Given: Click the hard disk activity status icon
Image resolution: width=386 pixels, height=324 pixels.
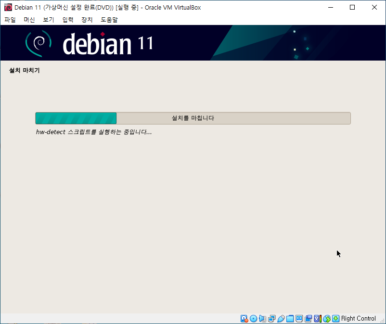Looking at the screenshot, I should point(244,319).
